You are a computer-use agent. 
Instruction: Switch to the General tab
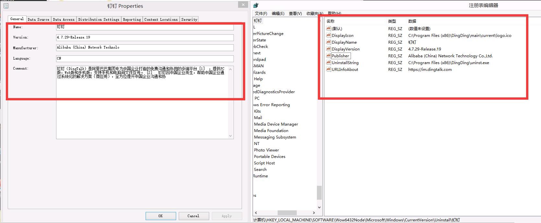pyautogui.click(x=17, y=19)
